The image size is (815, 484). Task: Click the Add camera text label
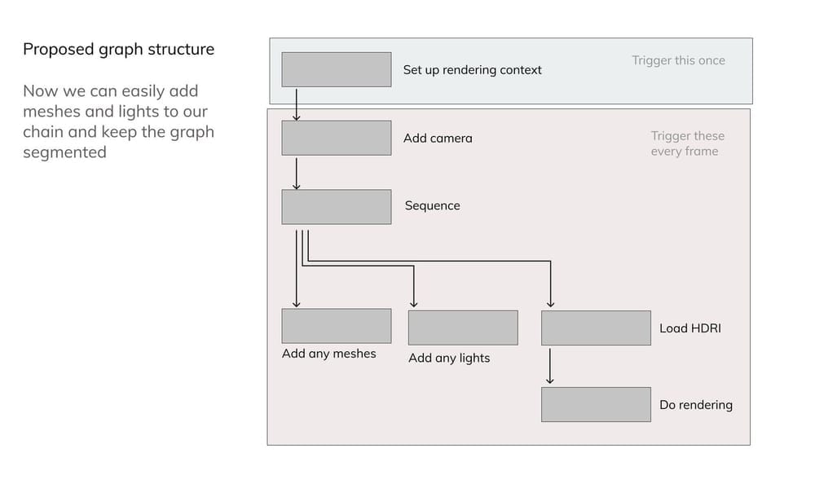click(438, 139)
